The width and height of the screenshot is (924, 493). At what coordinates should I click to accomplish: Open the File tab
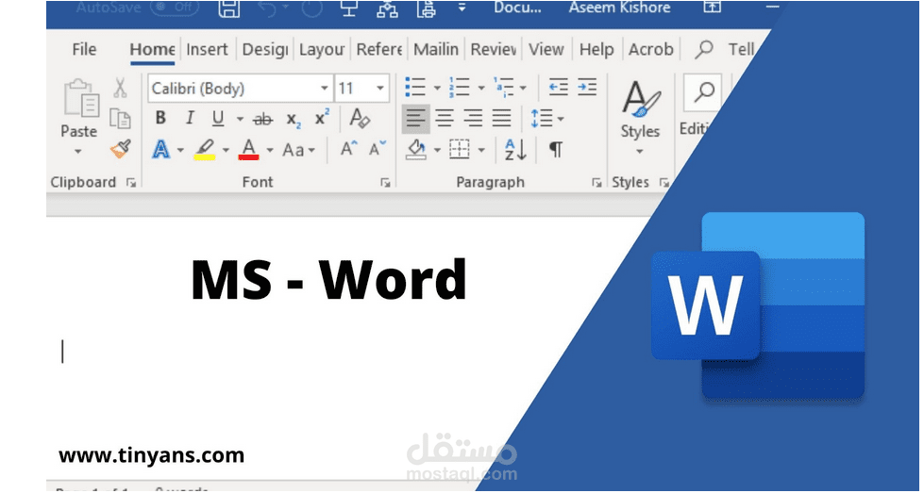[x=84, y=49]
